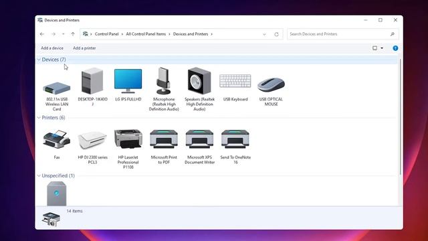Open the address bar history dropdown
This screenshot has width=428, height=241.
[x=264, y=34]
